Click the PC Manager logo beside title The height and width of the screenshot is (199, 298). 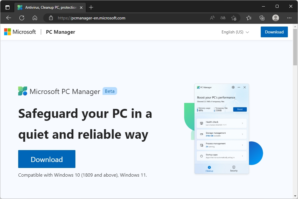(23, 91)
